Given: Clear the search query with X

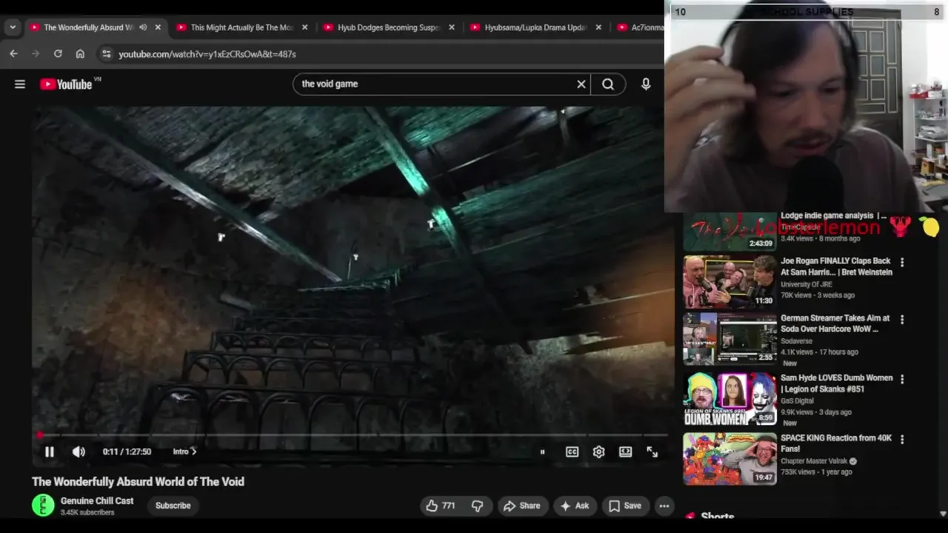Looking at the screenshot, I should click(581, 84).
